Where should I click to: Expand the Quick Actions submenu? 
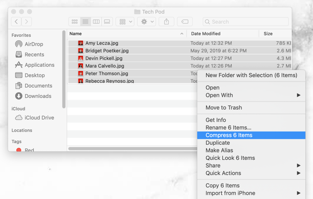point(251,173)
